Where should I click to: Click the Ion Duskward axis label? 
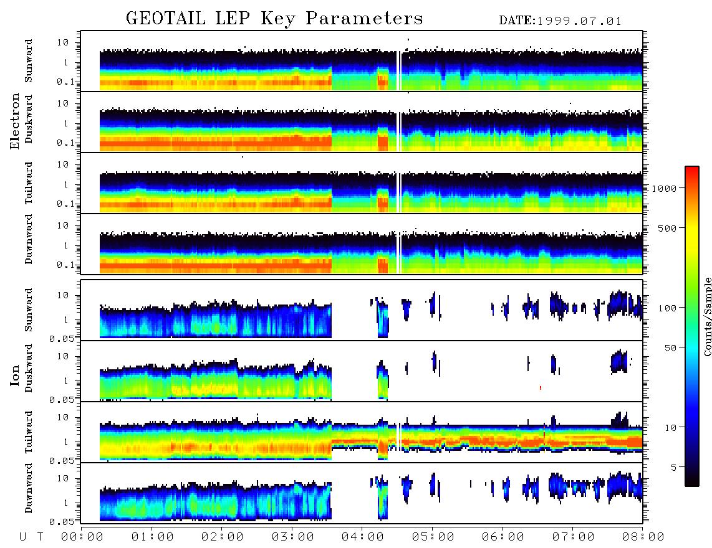click(x=29, y=368)
